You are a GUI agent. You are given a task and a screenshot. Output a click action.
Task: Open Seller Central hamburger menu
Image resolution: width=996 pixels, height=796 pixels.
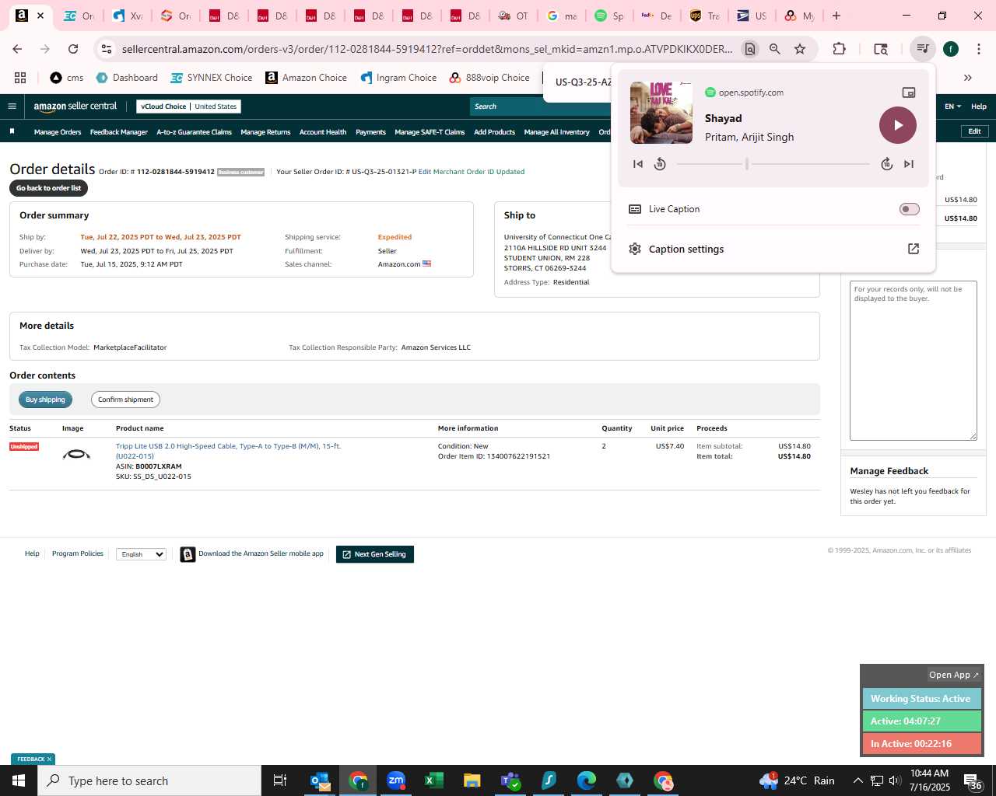click(x=12, y=106)
